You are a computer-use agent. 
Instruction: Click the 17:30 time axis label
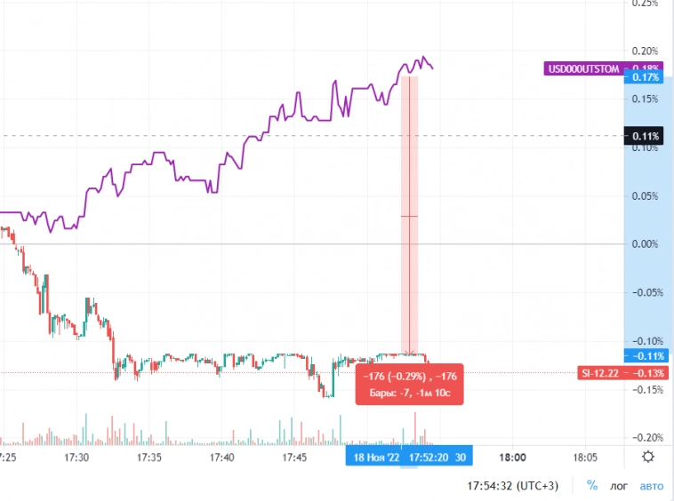[77, 457]
